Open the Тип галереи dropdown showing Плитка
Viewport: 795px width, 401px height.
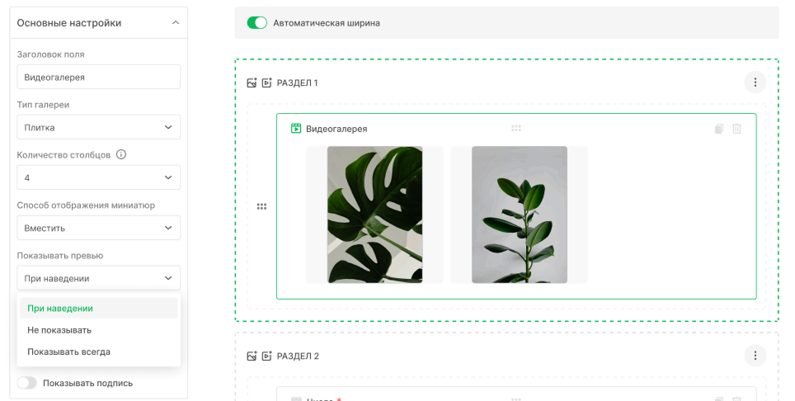coord(98,127)
